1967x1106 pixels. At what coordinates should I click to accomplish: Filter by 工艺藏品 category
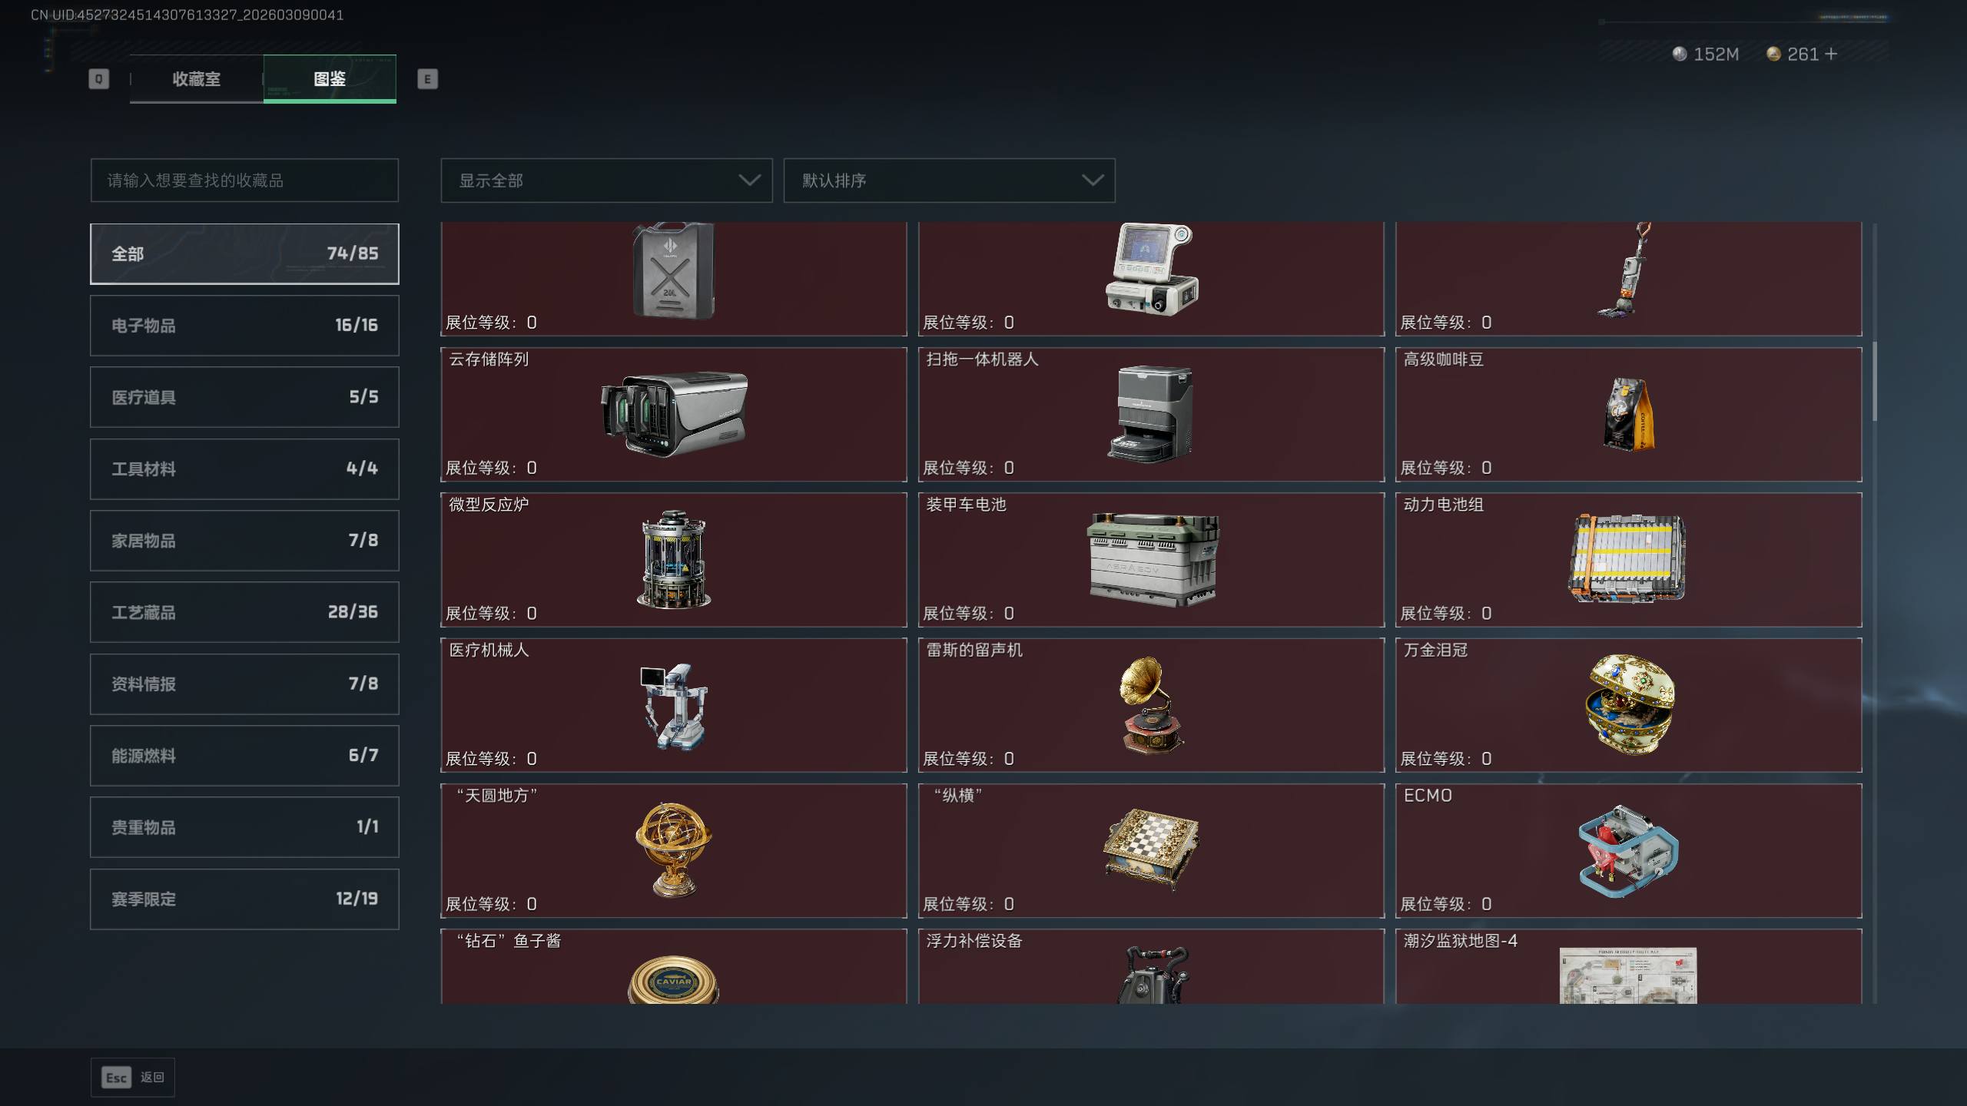(x=244, y=612)
